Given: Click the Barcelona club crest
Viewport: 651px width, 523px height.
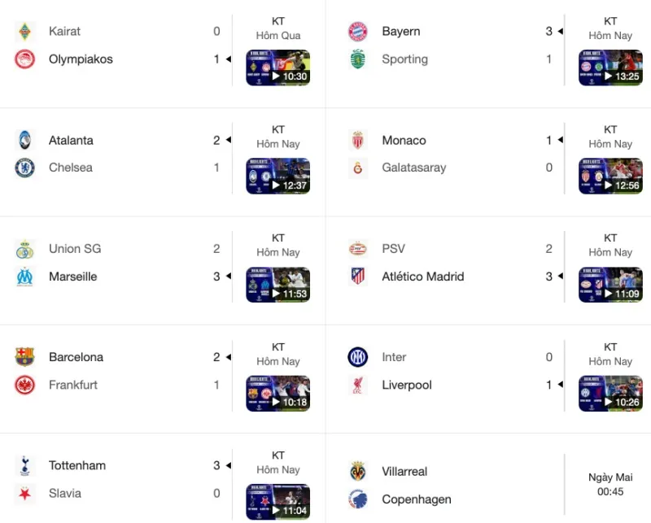Looking at the screenshot, I should tap(26, 356).
